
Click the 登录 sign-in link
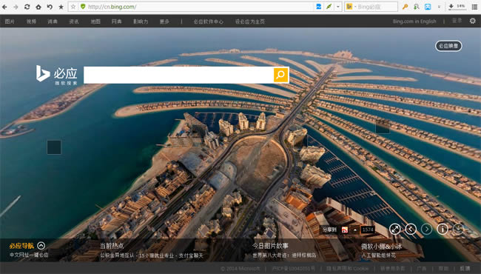tap(457, 21)
